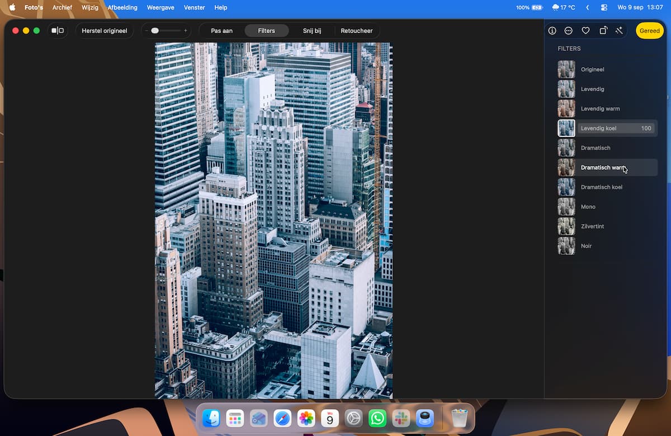The height and width of the screenshot is (436, 671).
Task: Launch Safari from the Dock
Action: pos(282,418)
